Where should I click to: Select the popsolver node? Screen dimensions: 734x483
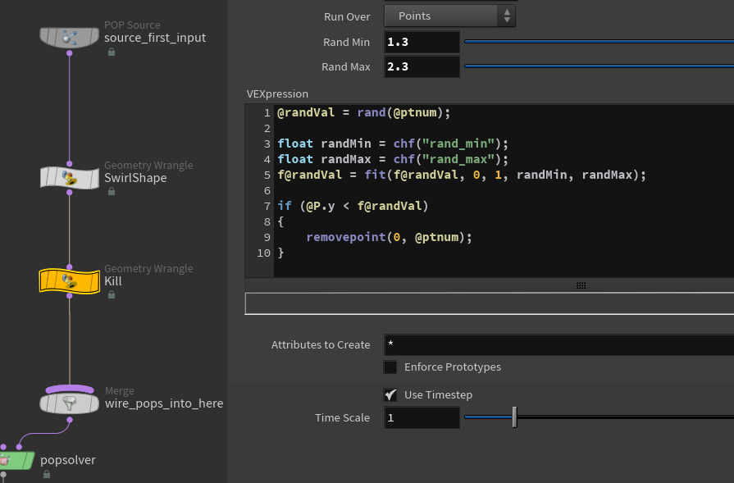(x=17, y=460)
